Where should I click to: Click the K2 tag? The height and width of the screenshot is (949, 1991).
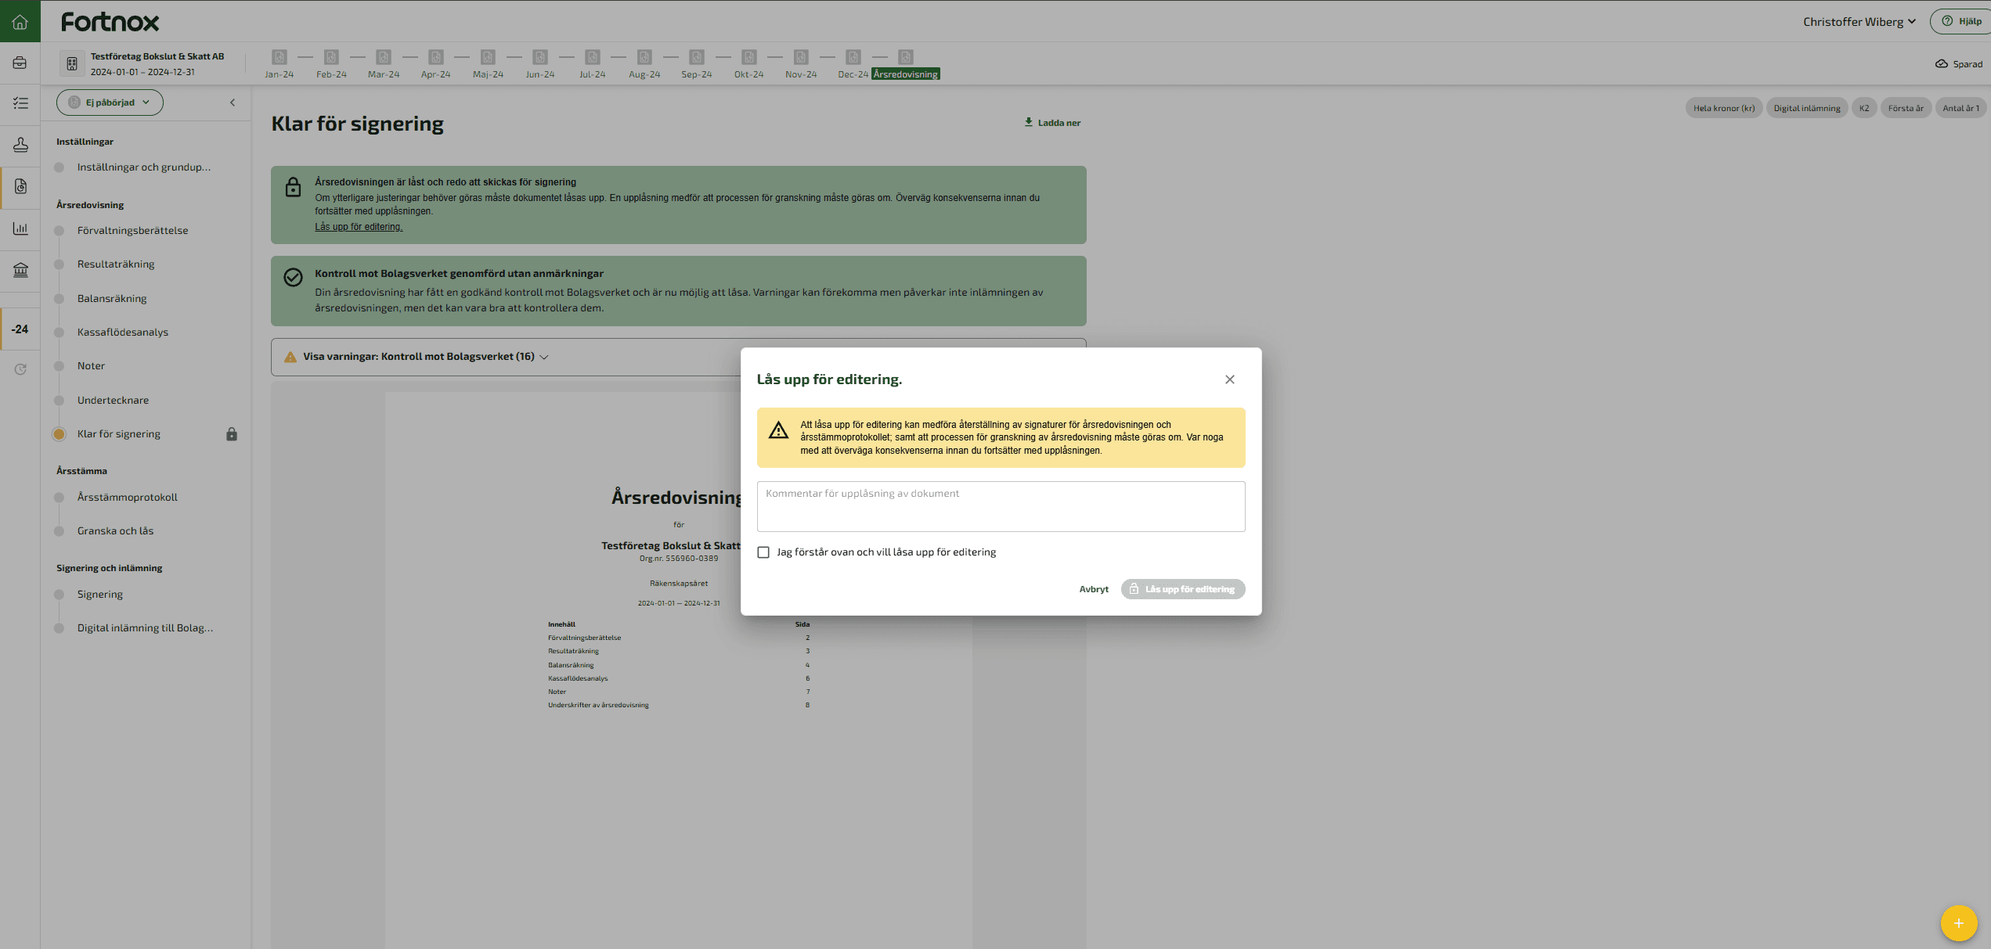click(1864, 109)
